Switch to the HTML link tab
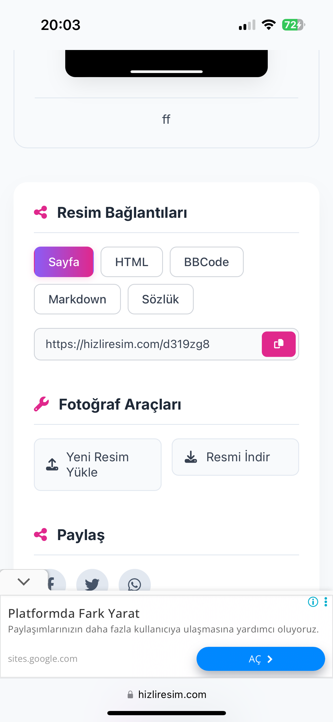This screenshot has width=333, height=722. (x=132, y=262)
